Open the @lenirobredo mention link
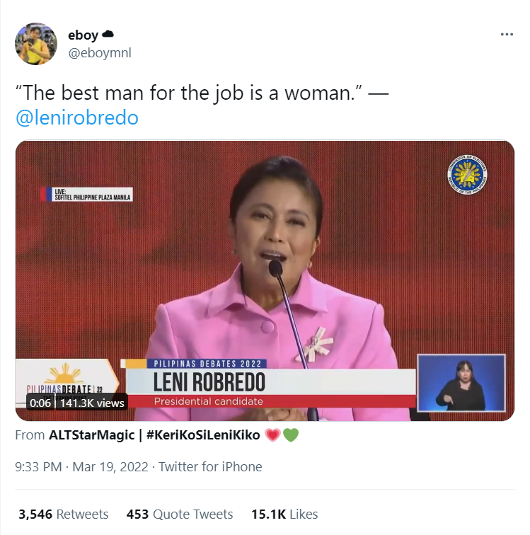 (x=77, y=117)
